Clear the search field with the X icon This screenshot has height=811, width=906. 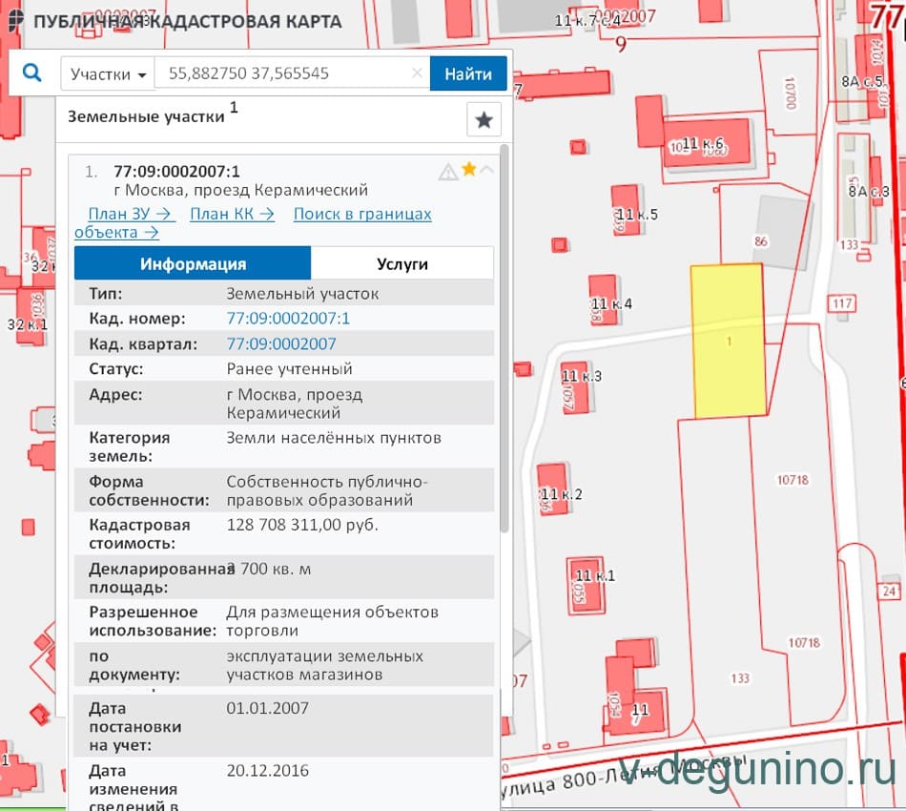417,73
